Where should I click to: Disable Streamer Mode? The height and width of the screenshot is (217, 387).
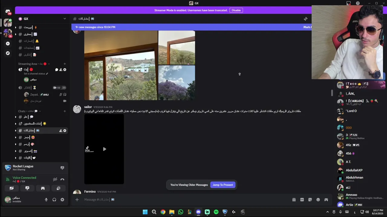pos(236,10)
